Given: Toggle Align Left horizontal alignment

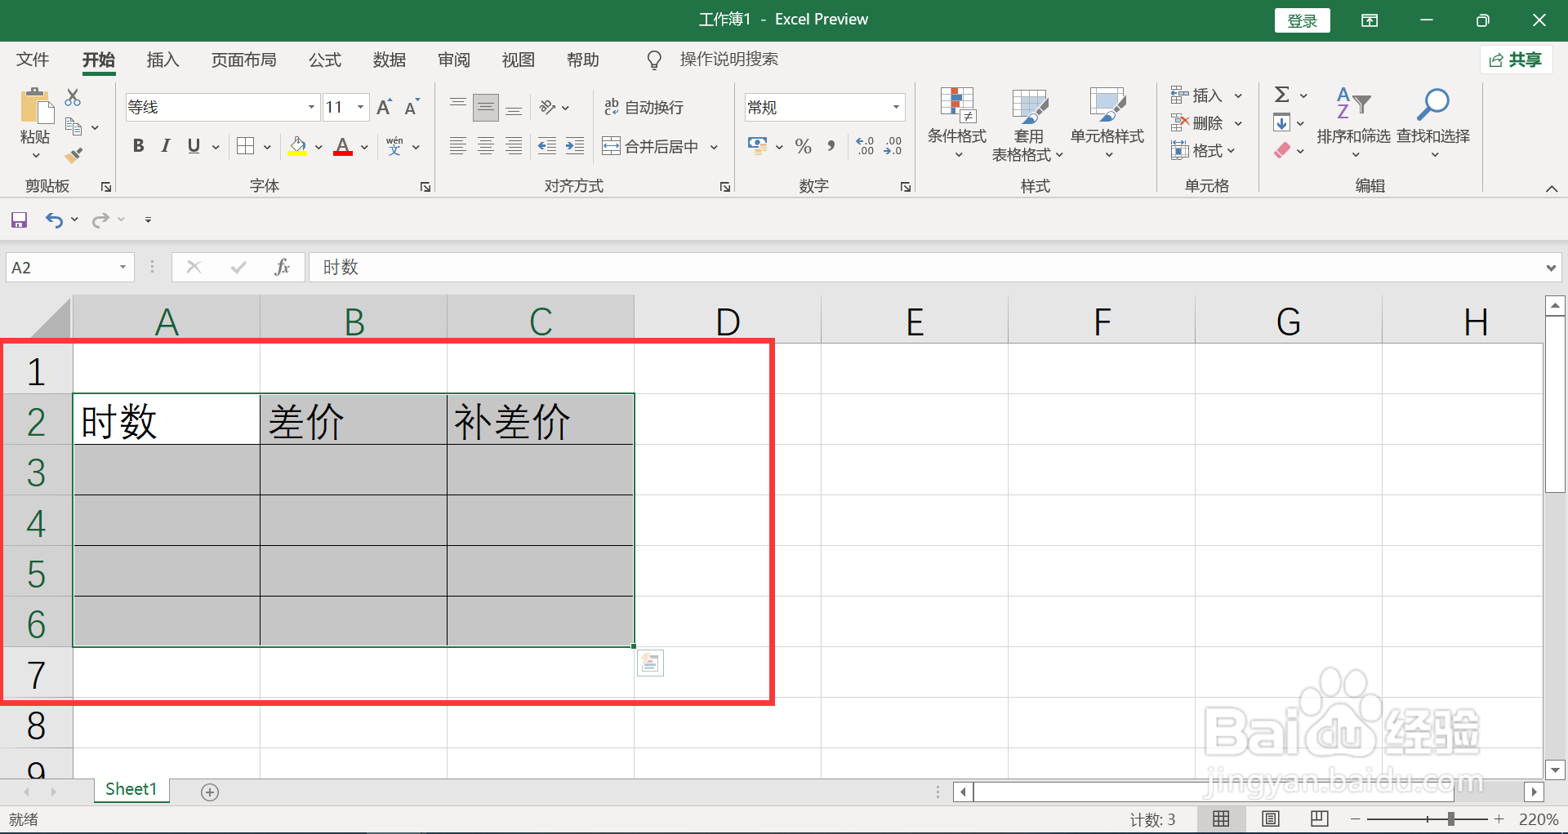Looking at the screenshot, I should tap(458, 146).
